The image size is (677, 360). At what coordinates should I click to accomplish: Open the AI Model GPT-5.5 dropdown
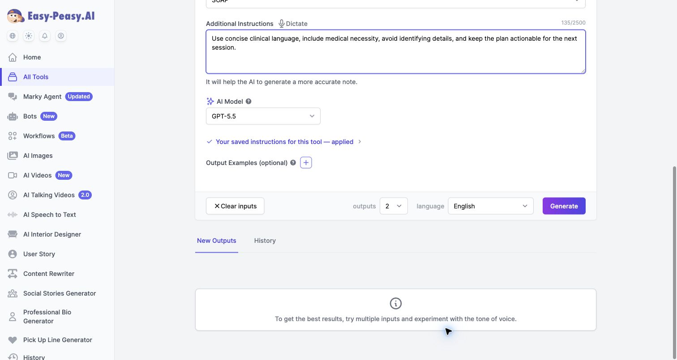pos(263,116)
